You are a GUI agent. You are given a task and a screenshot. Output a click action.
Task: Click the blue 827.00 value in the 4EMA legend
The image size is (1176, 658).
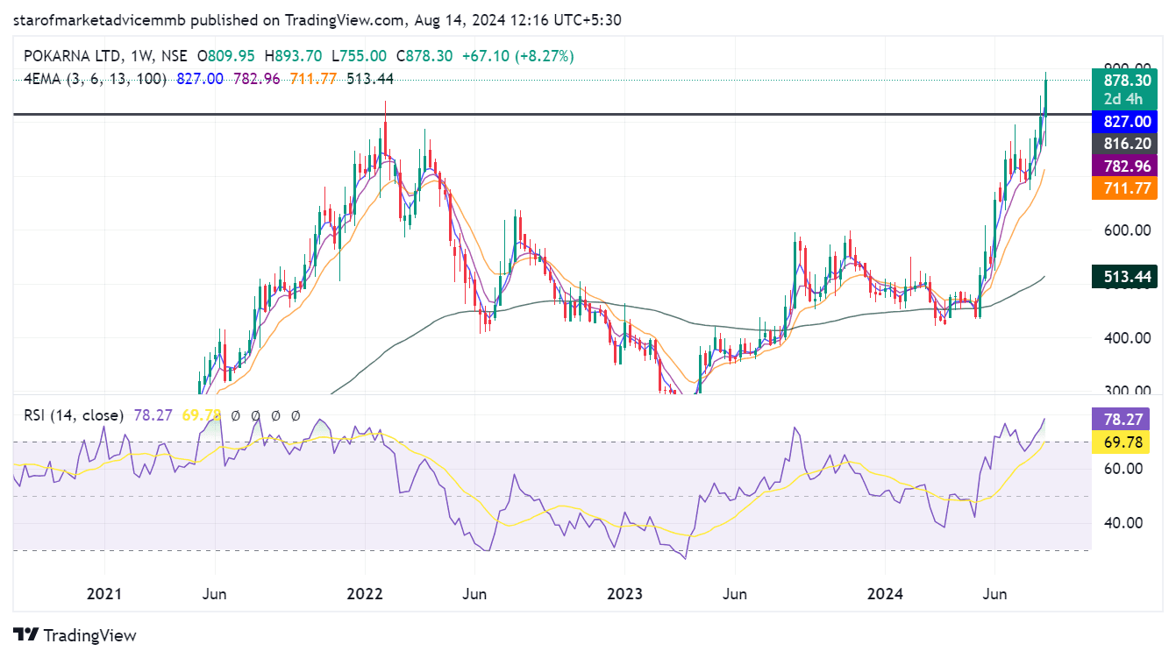(x=200, y=79)
